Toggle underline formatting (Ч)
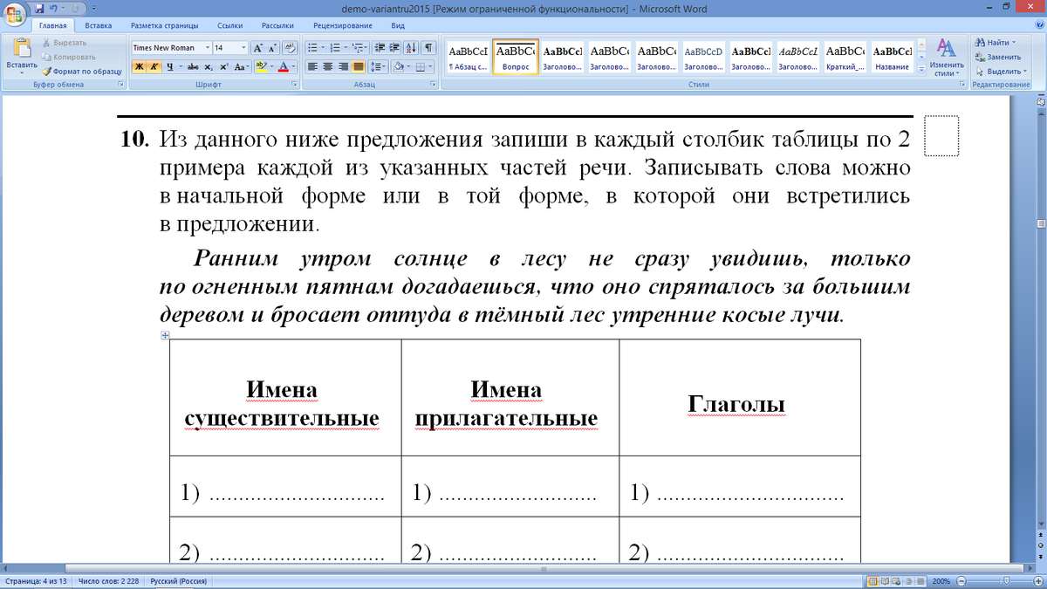The width and height of the screenshot is (1047, 589). tap(168, 66)
